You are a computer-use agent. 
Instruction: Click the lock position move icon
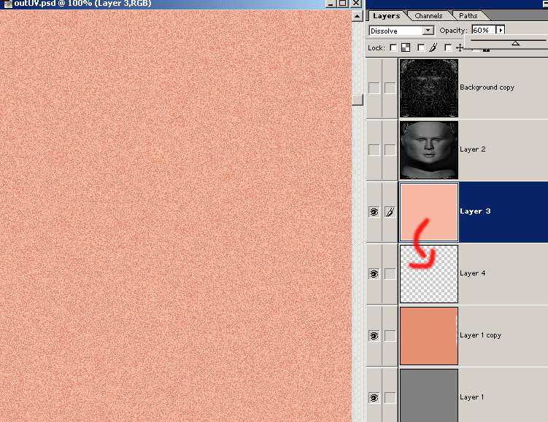pyautogui.click(x=460, y=48)
